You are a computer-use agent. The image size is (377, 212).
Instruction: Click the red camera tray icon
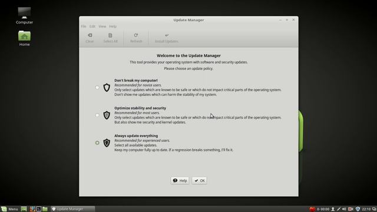(350, 209)
